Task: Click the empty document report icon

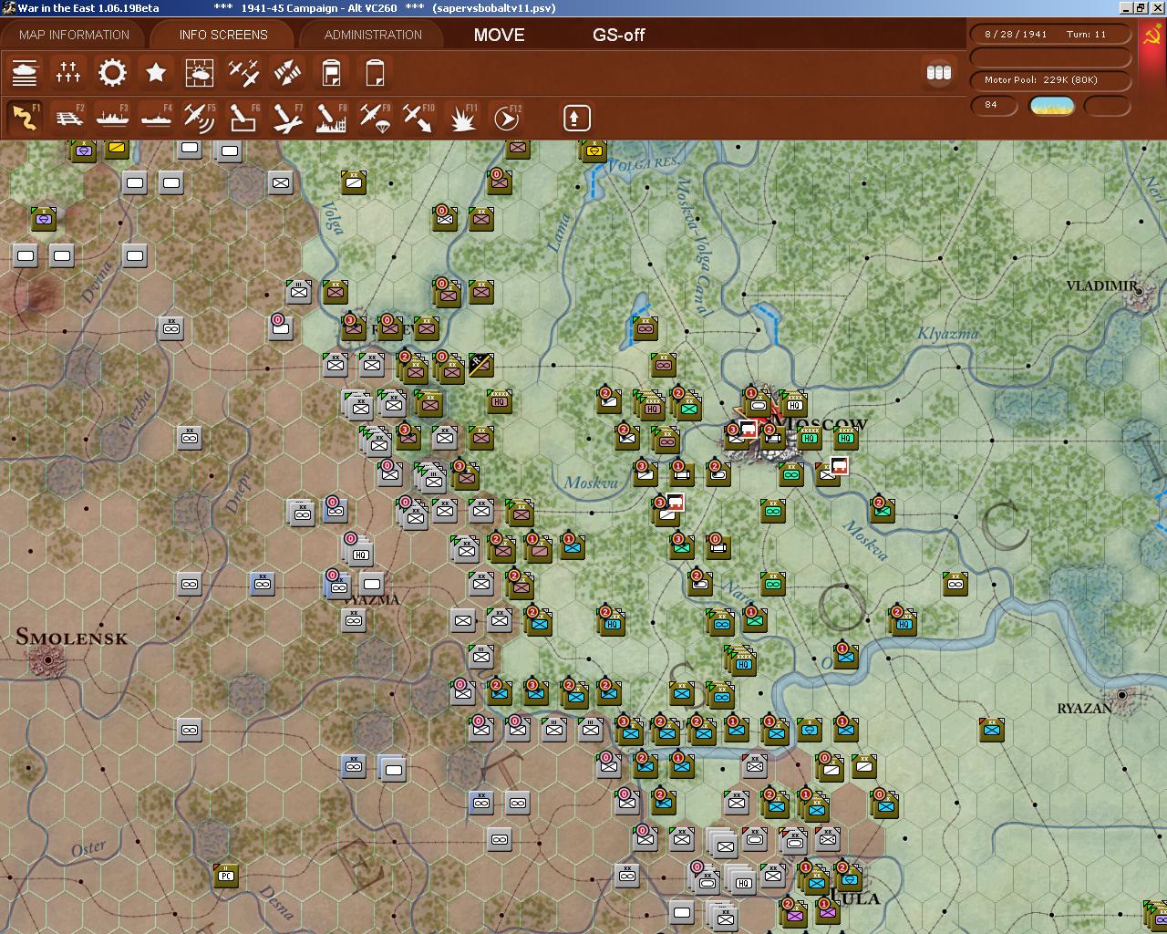Action: click(x=375, y=73)
